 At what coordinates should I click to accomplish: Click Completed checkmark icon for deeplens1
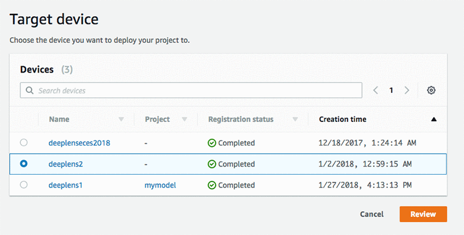(x=212, y=185)
